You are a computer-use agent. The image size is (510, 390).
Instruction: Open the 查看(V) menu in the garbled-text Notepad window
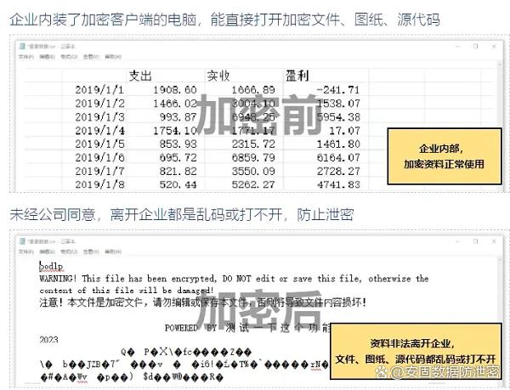[x=91, y=252]
